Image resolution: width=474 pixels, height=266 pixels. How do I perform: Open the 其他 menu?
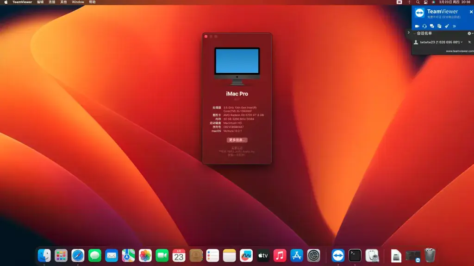coord(63,2)
